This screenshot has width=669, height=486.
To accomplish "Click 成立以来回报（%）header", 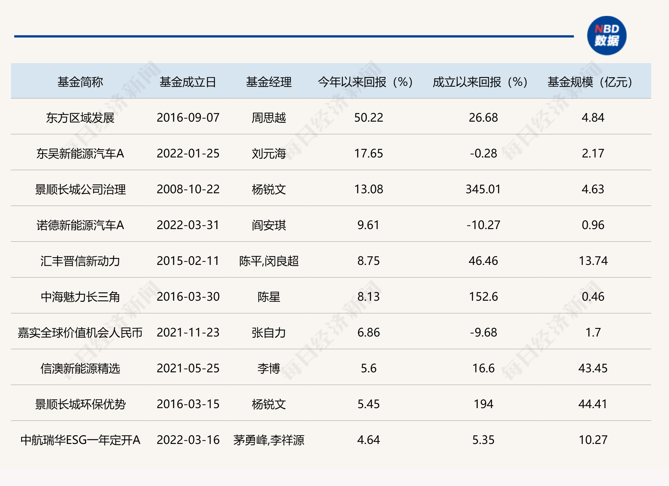I will (x=480, y=82).
